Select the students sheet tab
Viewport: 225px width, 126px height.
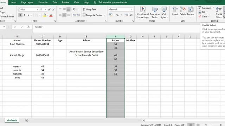pos(12,120)
